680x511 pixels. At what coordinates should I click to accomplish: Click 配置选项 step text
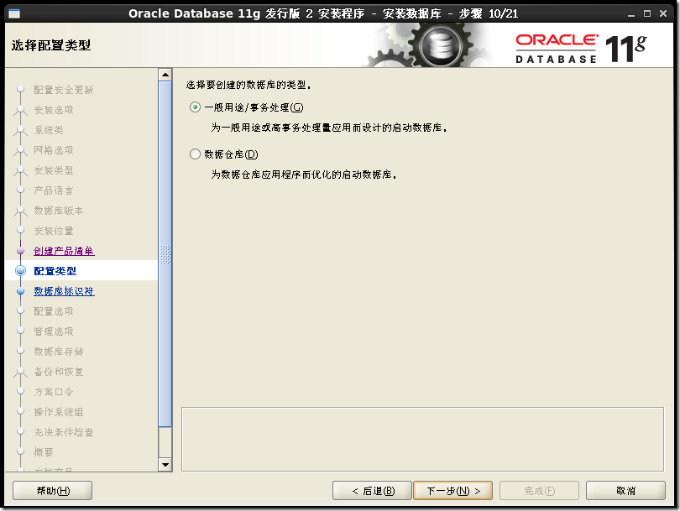[54, 311]
